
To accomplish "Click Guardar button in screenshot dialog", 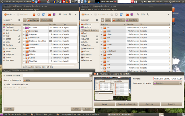I will pos(171,104).
